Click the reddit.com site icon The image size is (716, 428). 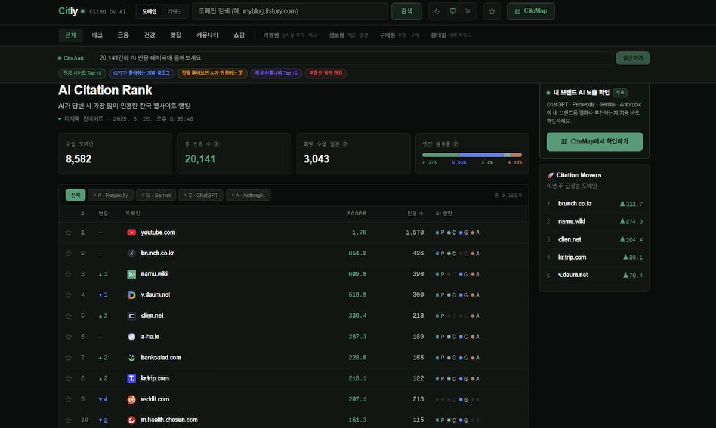(132, 399)
